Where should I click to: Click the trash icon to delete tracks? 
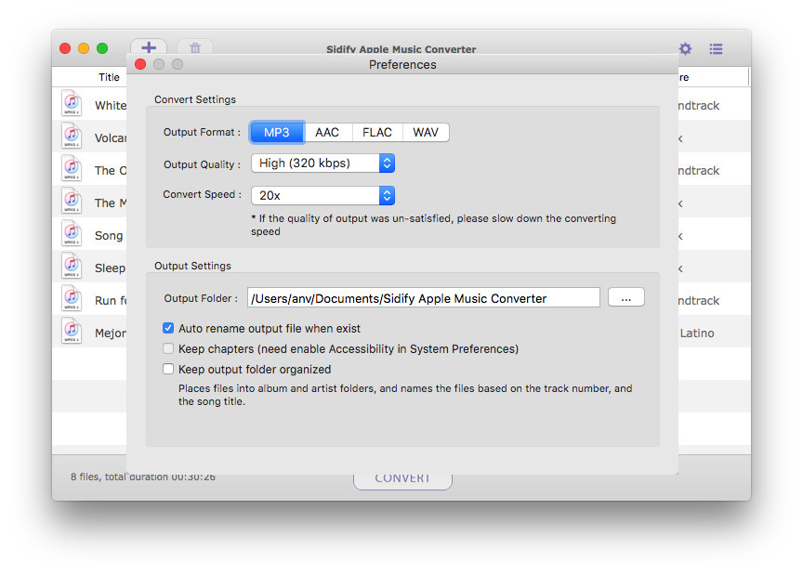195,47
